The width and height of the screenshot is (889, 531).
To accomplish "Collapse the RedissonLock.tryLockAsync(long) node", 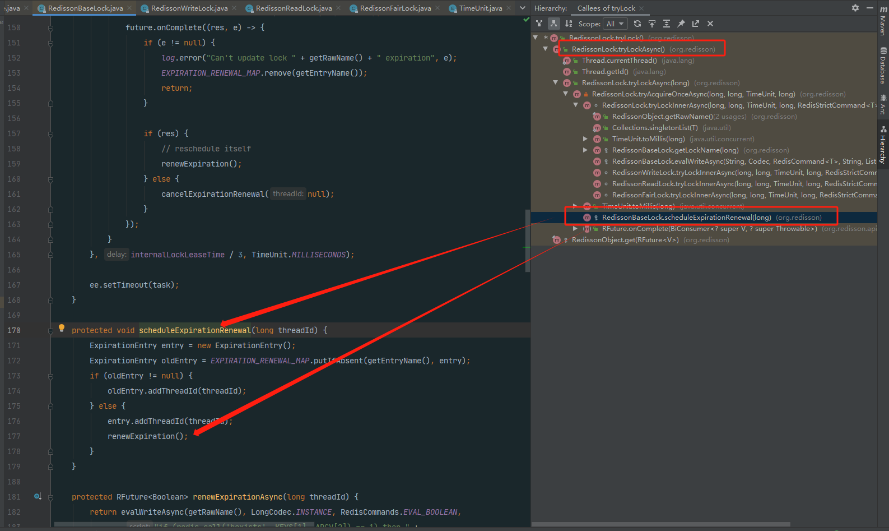I will tap(556, 82).
